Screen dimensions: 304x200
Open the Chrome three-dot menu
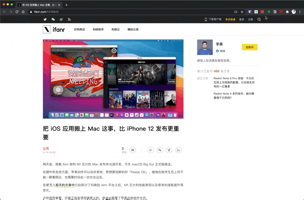point(300,12)
